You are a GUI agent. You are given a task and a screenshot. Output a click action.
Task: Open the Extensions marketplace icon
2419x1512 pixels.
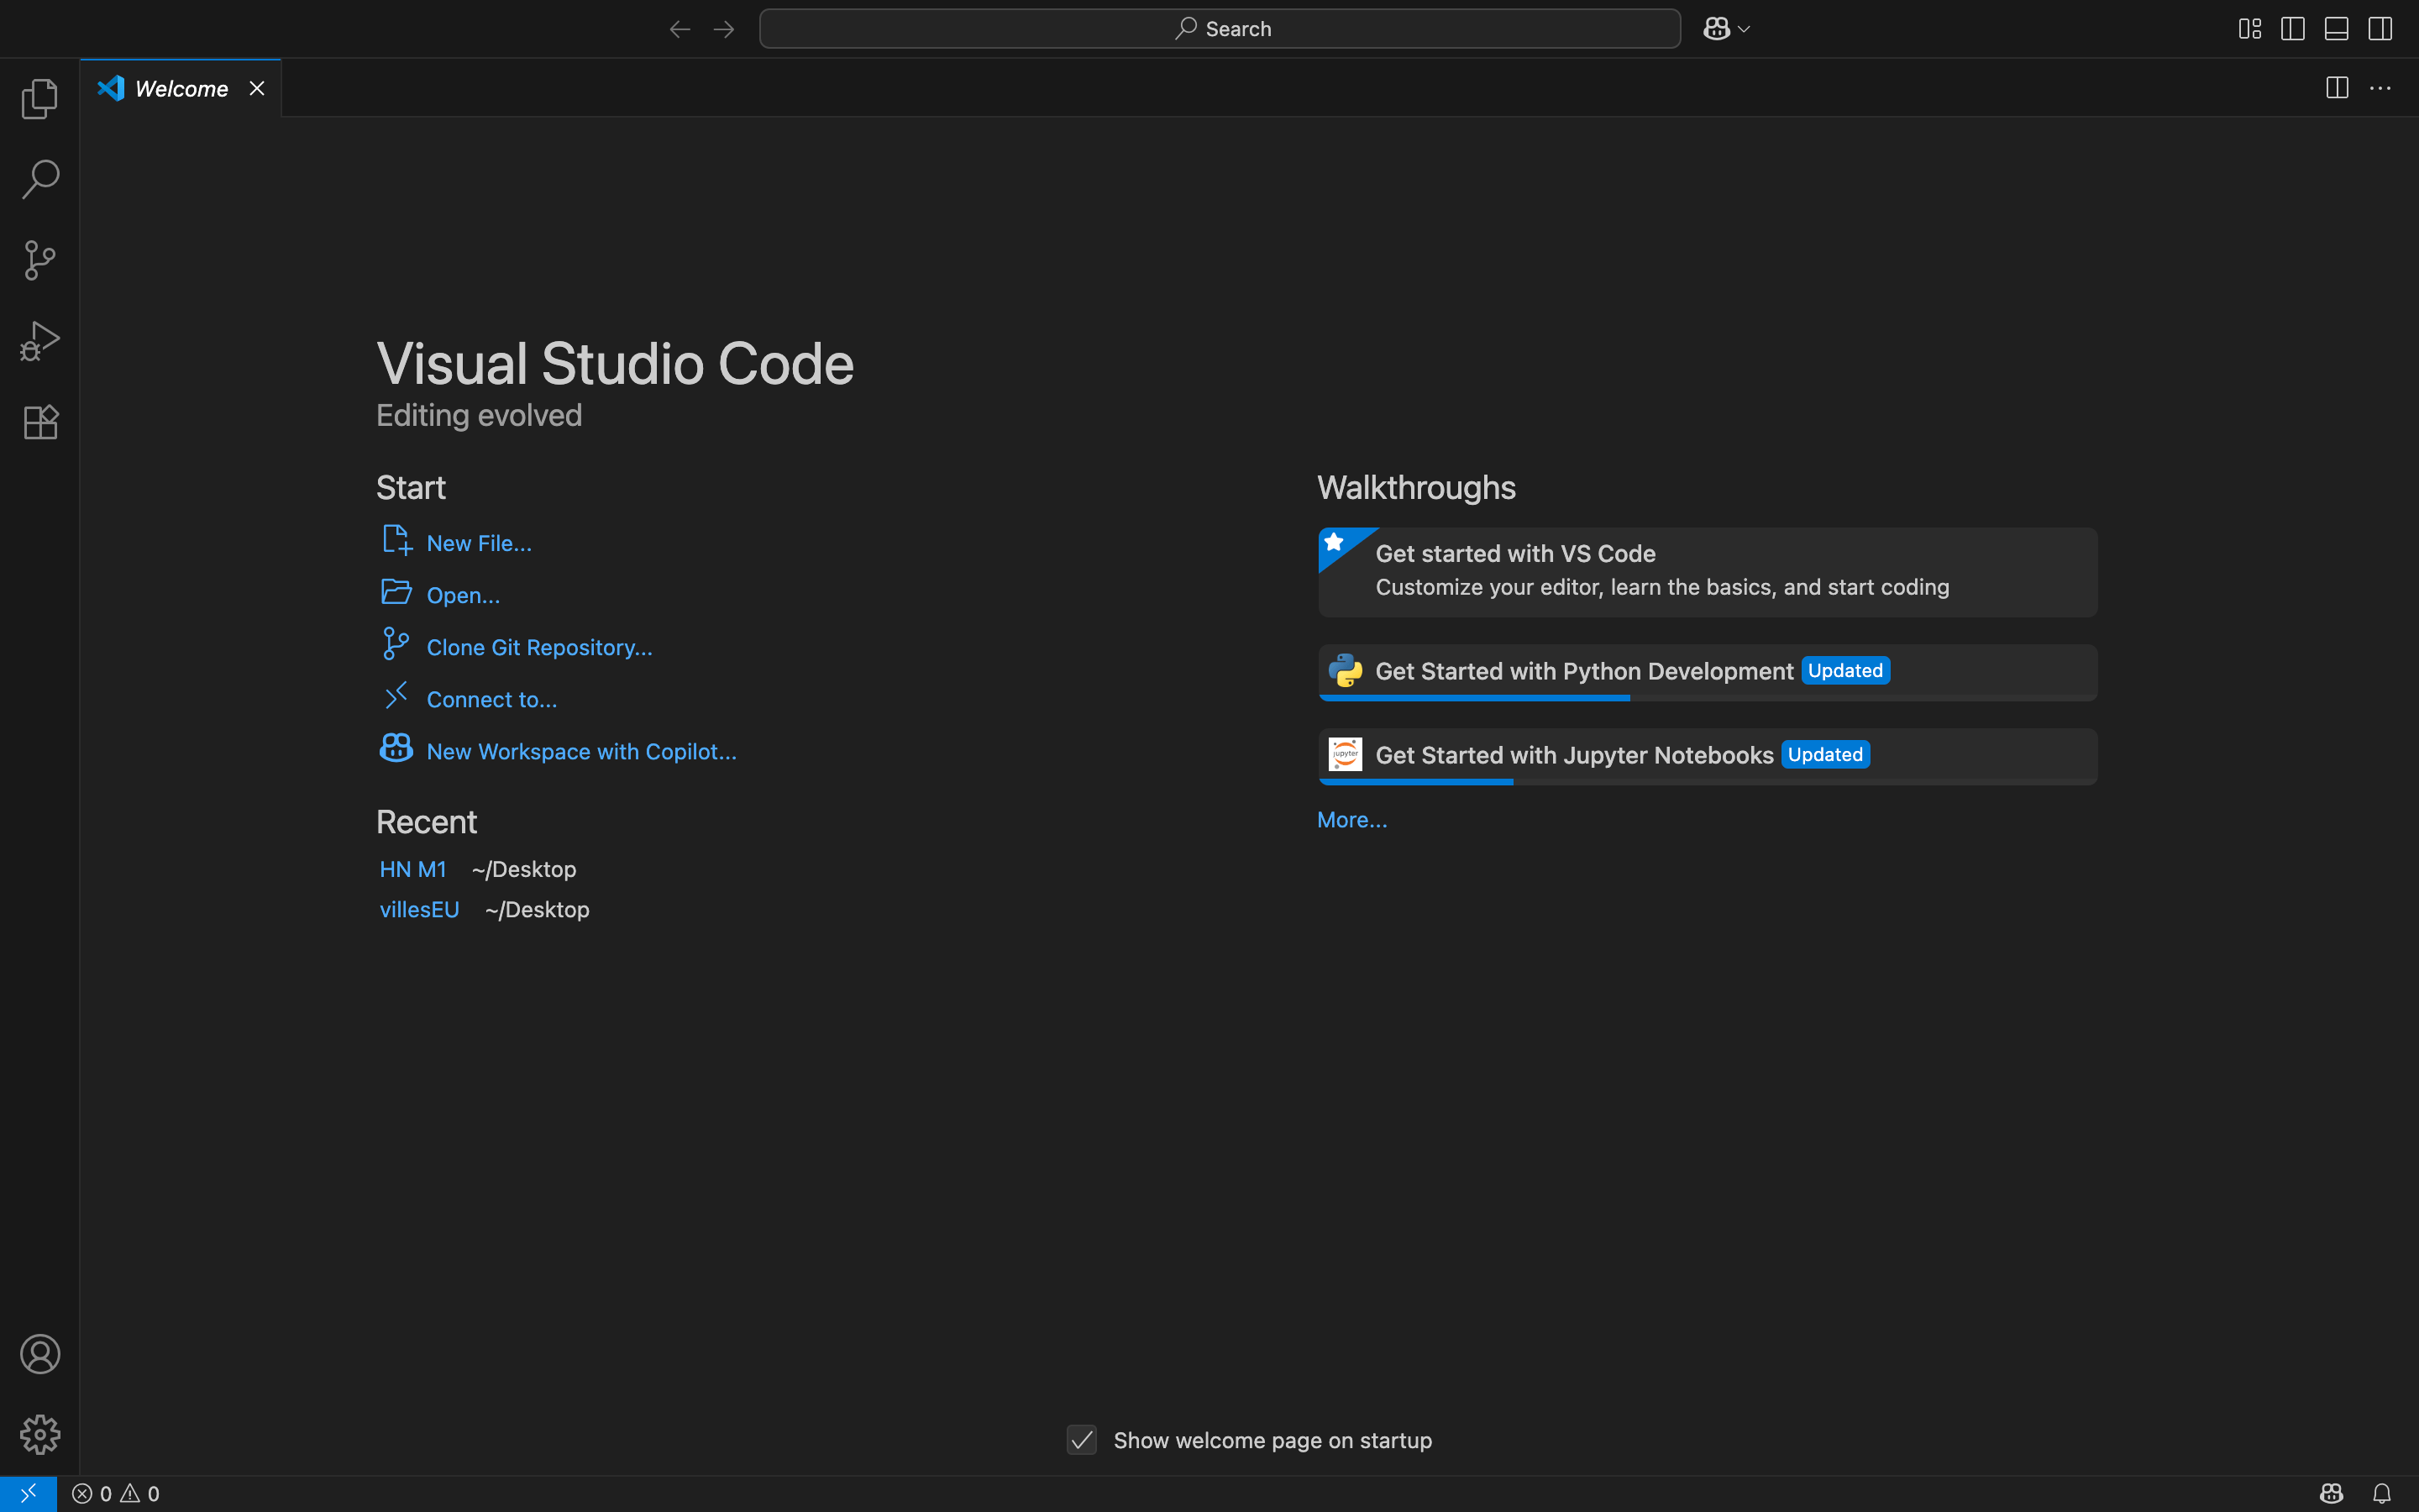click(40, 421)
